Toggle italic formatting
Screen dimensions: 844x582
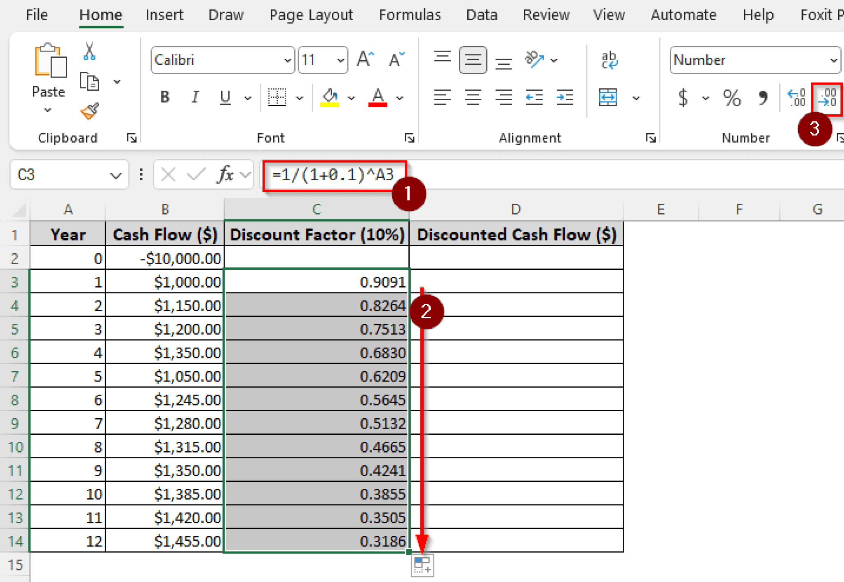pos(195,97)
